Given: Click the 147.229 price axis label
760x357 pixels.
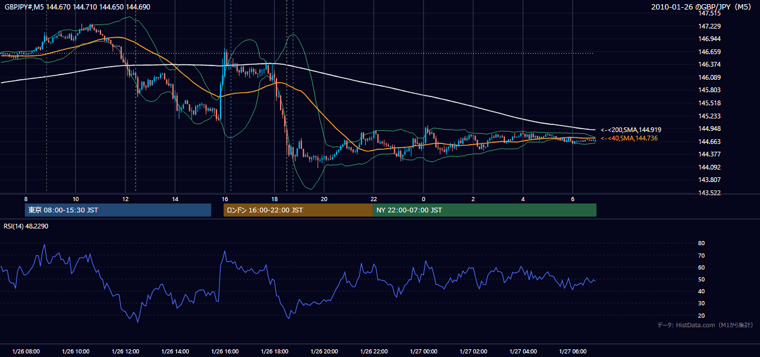Looking at the screenshot, I should pyautogui.click(x=709, y=26).
